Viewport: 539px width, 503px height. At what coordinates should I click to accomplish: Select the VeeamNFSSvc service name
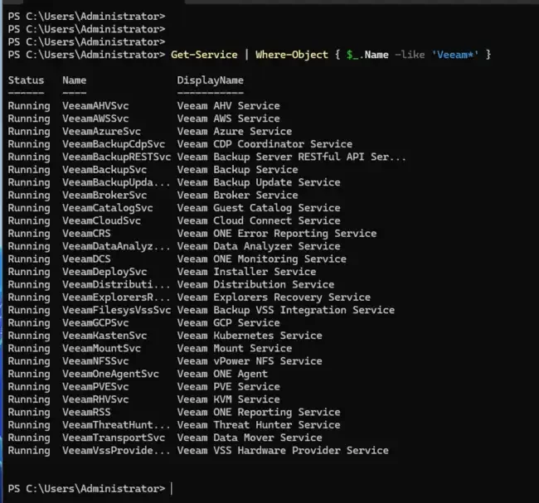pos(95,361)
